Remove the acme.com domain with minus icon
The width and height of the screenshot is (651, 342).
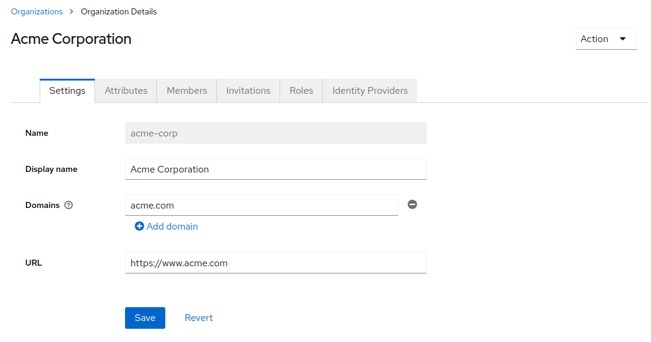pyautogui.click(x=412, y=204)
